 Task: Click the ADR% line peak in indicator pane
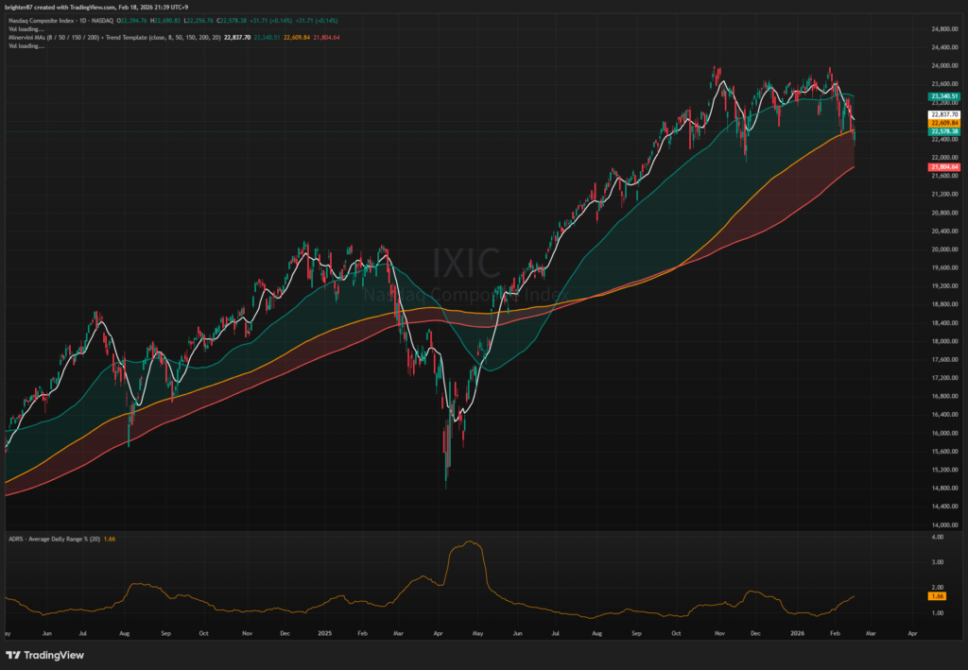pos(470,542)
